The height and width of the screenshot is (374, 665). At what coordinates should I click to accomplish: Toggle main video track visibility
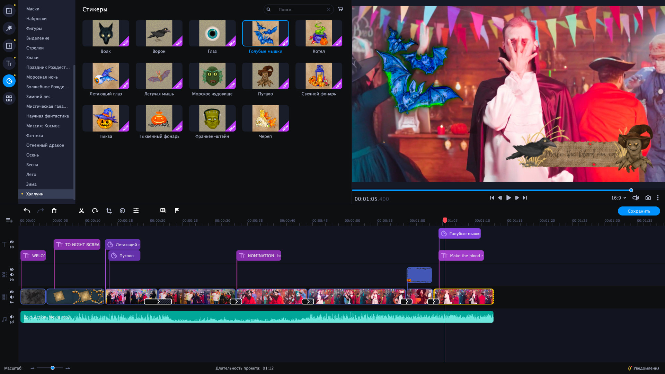(12, 292)
